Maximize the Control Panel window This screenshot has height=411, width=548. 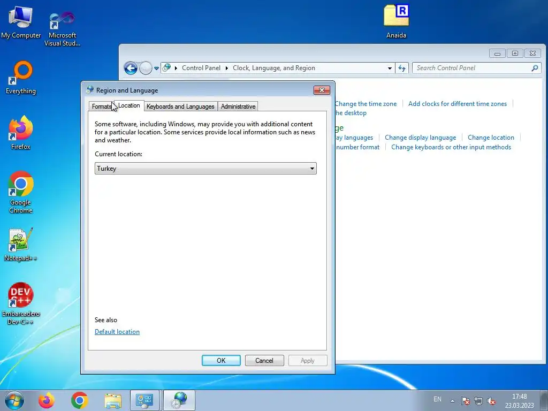click(x=515, y=54)
